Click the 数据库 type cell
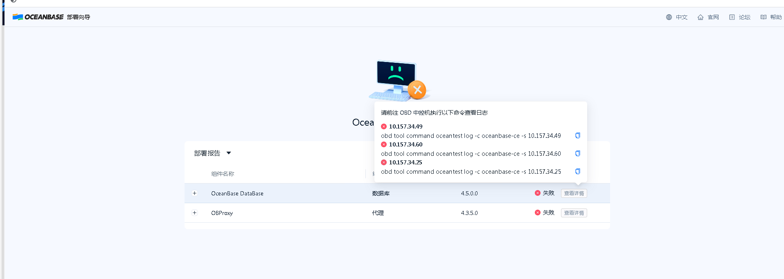The height and width of the screenshot is (279, 784). pos(381,193)
